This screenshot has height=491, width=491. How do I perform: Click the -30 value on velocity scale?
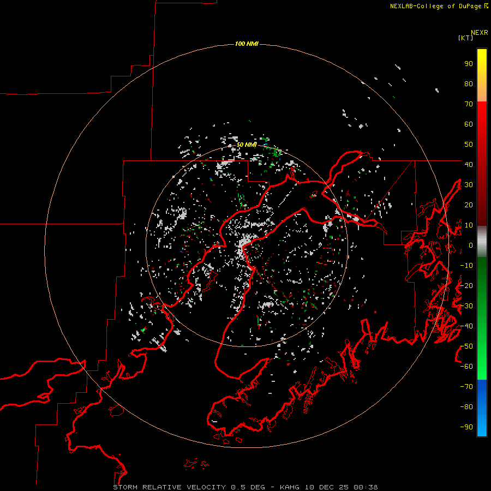coord(466,306)
